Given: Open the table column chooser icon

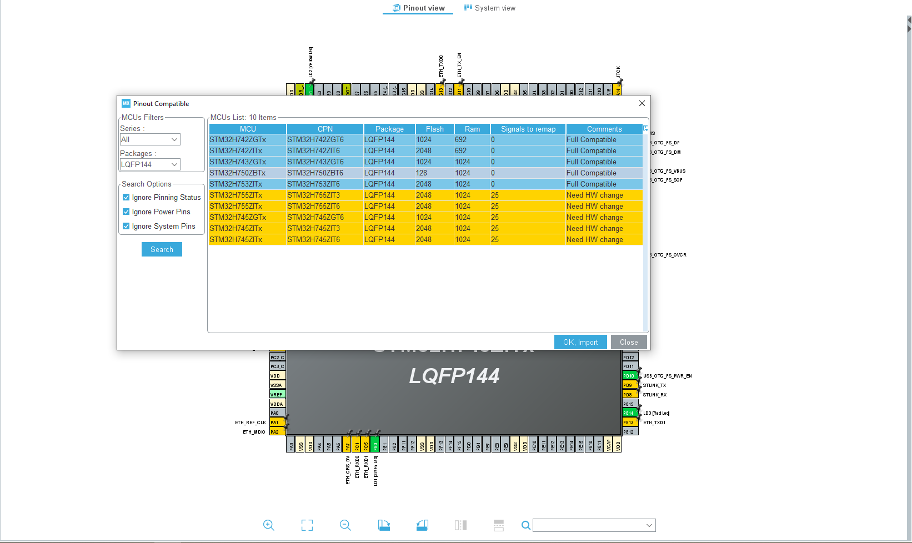Looking at the screenshot, I should 645,129.
